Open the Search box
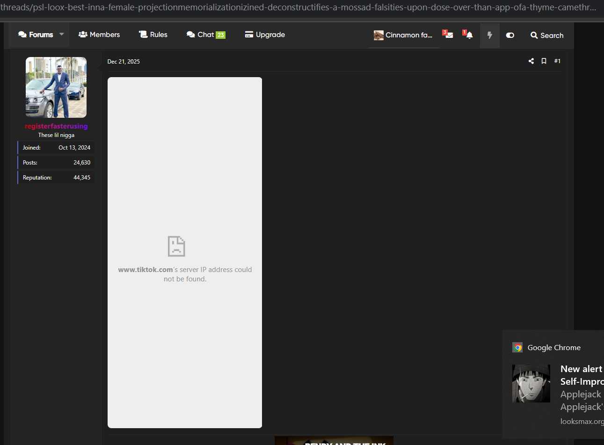The image size is (604, 445). click(547, 35)
